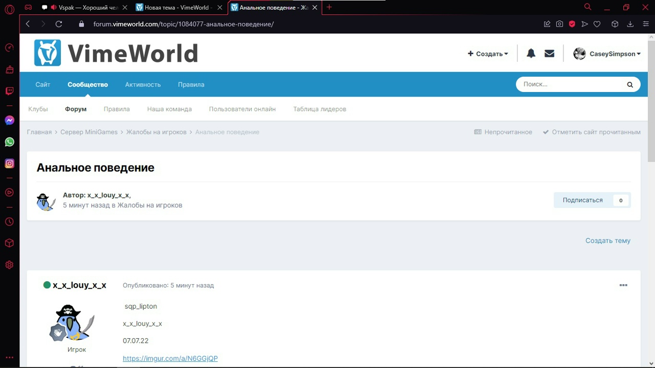Open the post options three-dot menu
This screenshot has width=655, height=368.
click(623, 285)
